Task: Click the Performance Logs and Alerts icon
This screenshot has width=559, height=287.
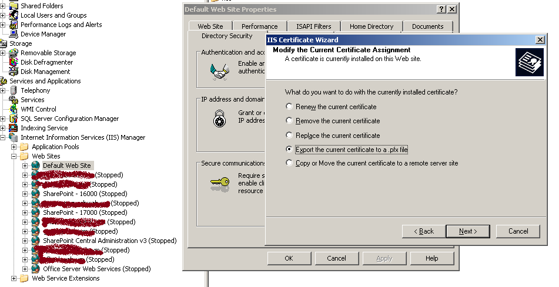Action: point(13,25)
